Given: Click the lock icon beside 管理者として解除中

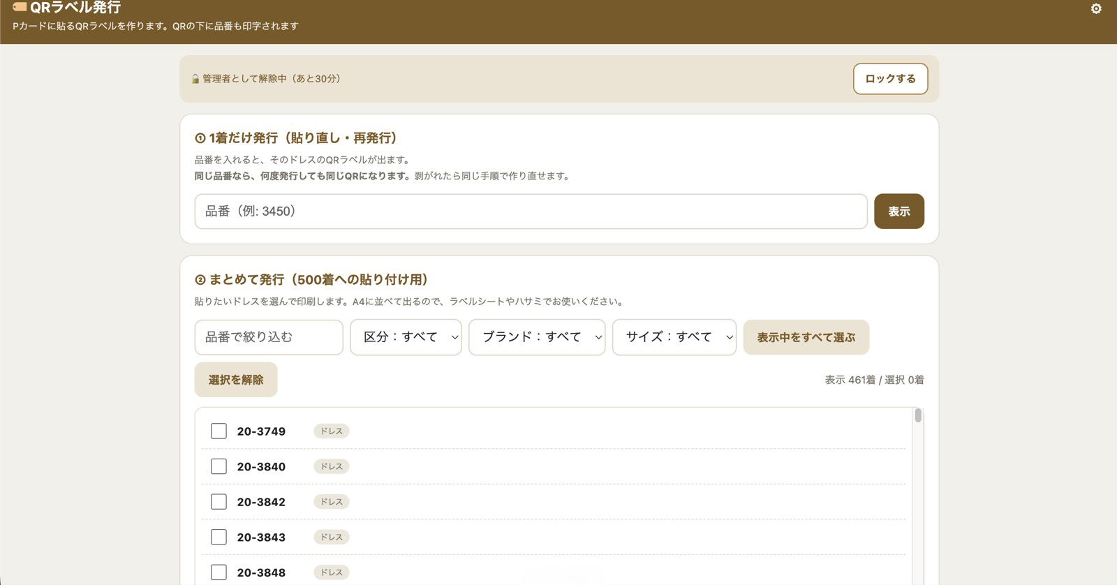Looking at the screenshot, I should [x=195, y=79].
